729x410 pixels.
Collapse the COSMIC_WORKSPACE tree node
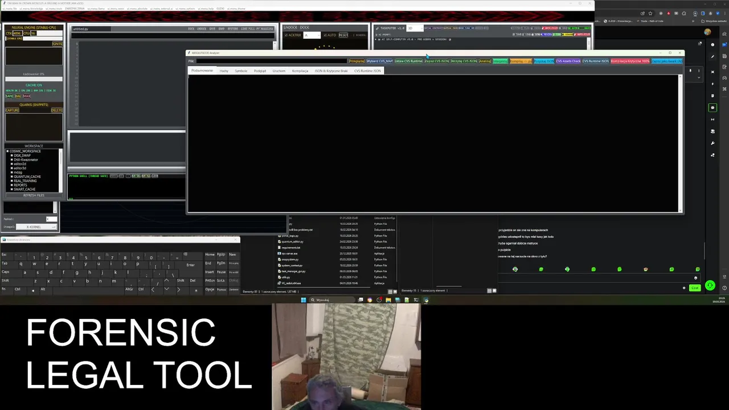(x=7, y=151)
